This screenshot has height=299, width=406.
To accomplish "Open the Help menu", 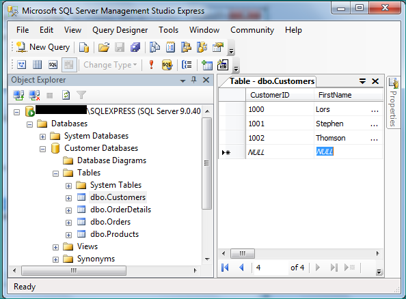I will click(293, 30).
